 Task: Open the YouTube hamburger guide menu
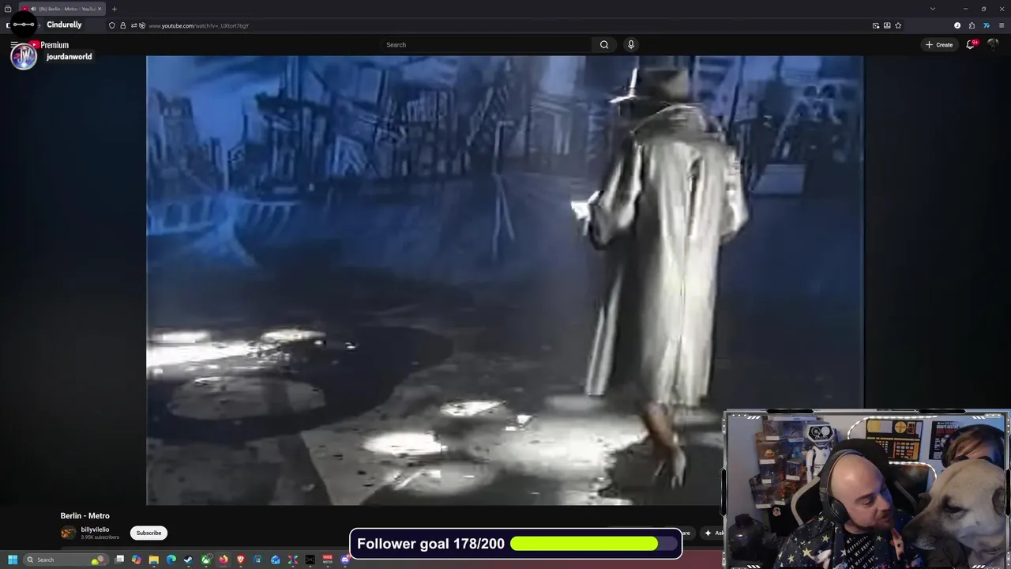[x=14, y=45]
